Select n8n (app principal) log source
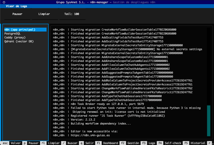Image resolution: width=214 pixels, height=145 pixels. tap(20, 30)
